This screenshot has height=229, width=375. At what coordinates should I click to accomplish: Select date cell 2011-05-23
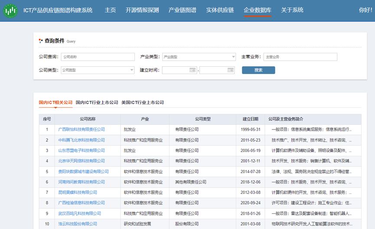251,140
